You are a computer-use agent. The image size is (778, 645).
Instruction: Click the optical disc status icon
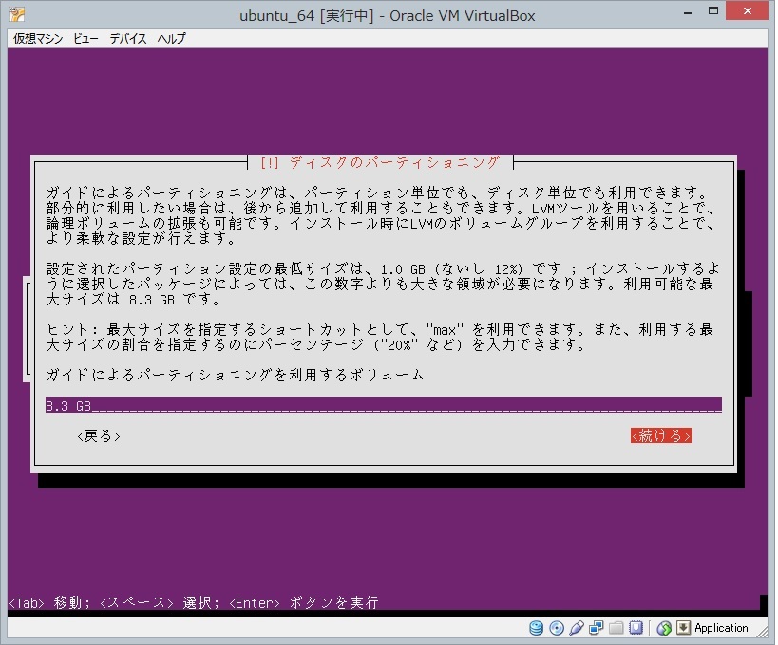pyautogui.click(x=557, y=628)
